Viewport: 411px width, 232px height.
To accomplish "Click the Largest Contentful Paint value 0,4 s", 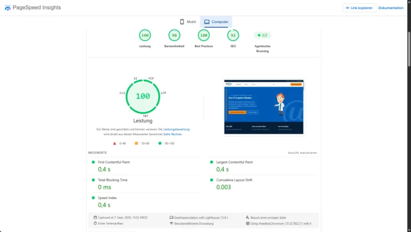I will (222, 169).
